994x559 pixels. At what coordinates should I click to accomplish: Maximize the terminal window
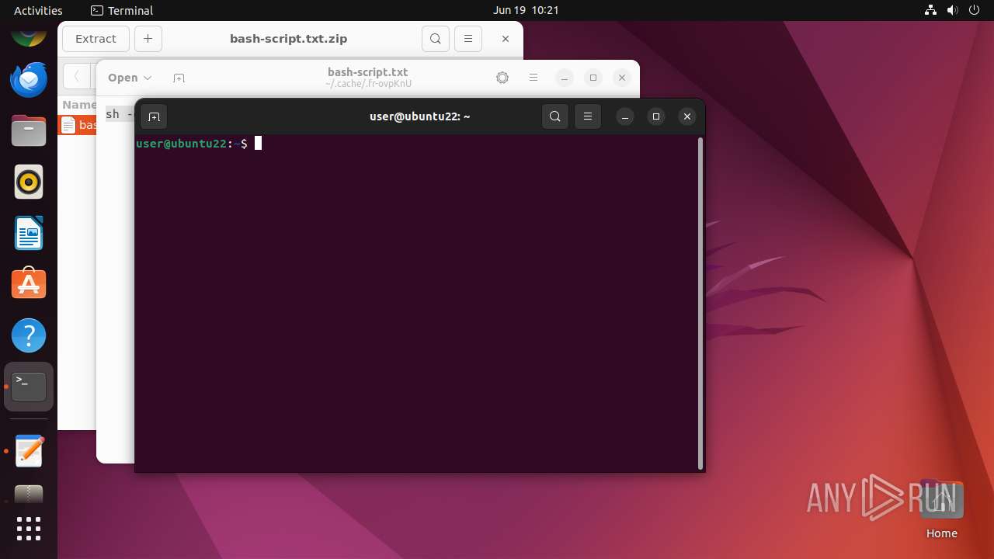(x=656, y=116)
